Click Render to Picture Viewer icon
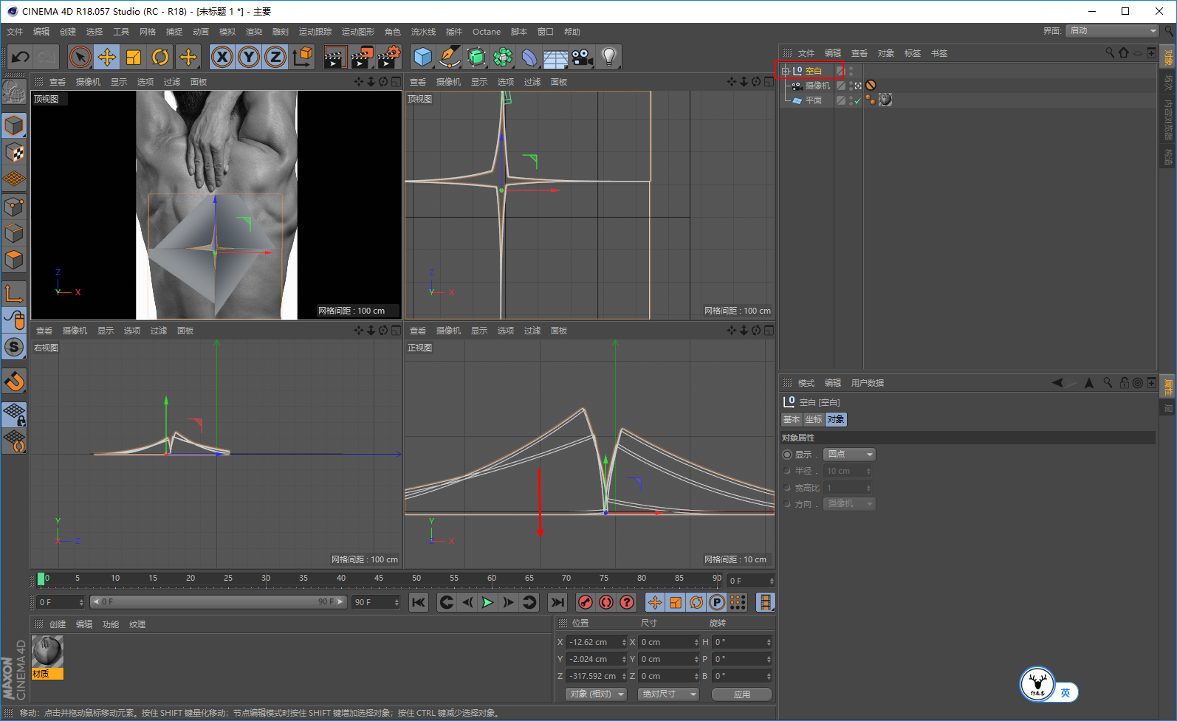 click(x=361, y=57)
